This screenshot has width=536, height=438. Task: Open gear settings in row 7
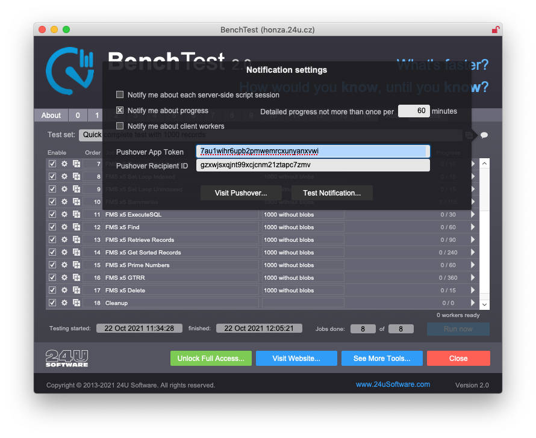(x=64, y=164)
